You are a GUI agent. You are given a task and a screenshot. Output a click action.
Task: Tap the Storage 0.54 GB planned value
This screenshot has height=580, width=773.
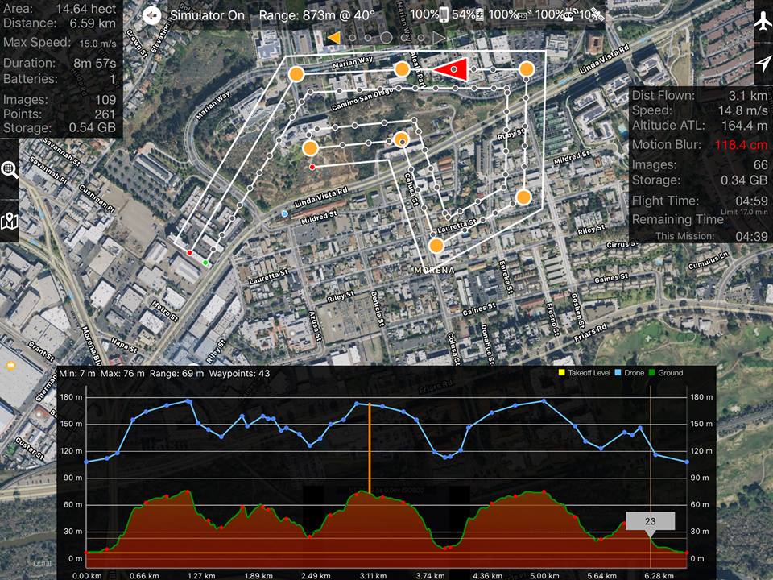[92, 127]
